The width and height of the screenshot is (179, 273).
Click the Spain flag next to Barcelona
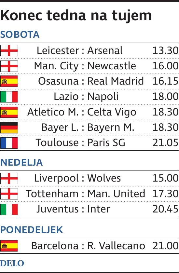(x=9, y=246)
